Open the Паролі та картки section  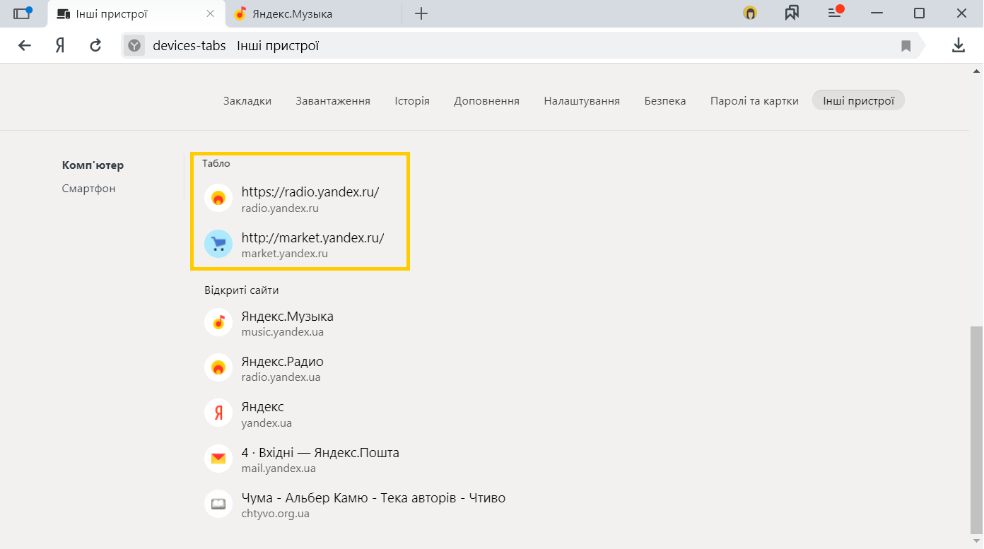pyautogui.click(x=754, y=101)
